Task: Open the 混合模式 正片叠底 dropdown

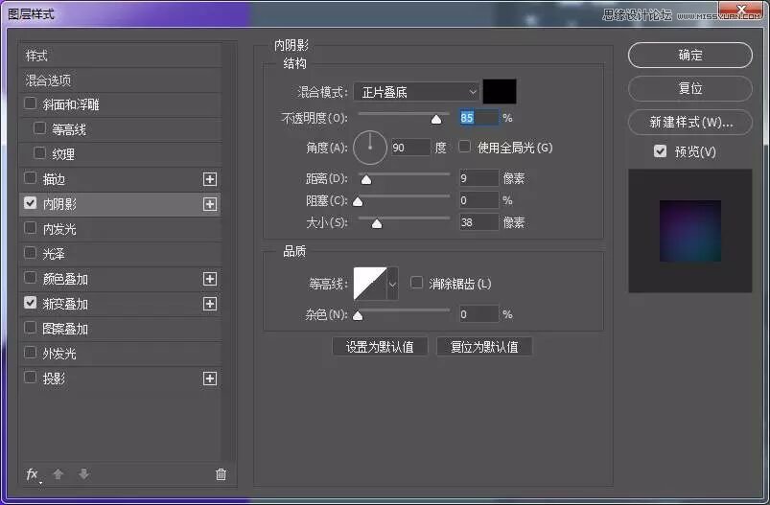Action: coord(416,92)
